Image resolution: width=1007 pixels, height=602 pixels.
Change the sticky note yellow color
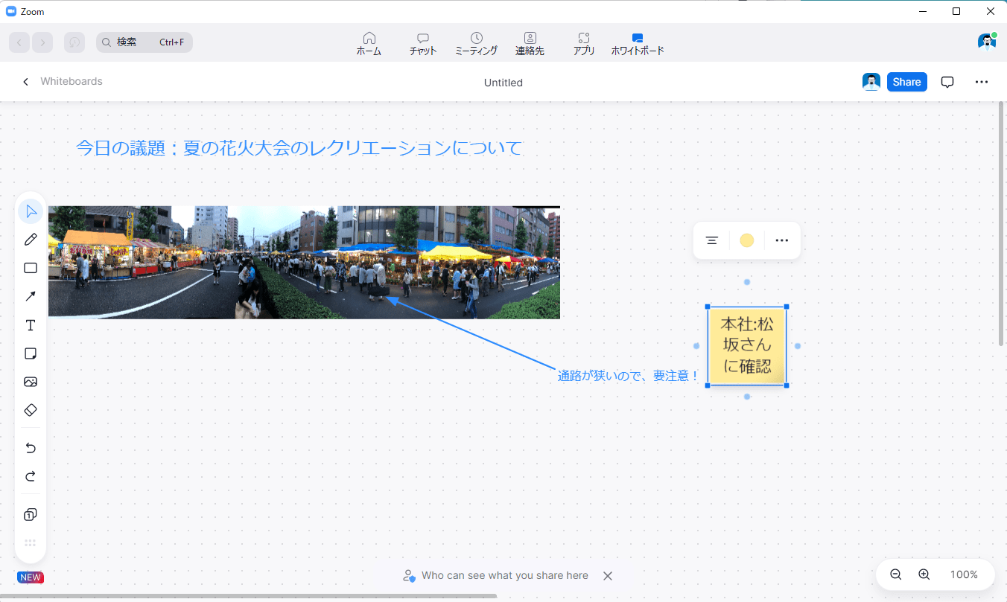point(747,240)
